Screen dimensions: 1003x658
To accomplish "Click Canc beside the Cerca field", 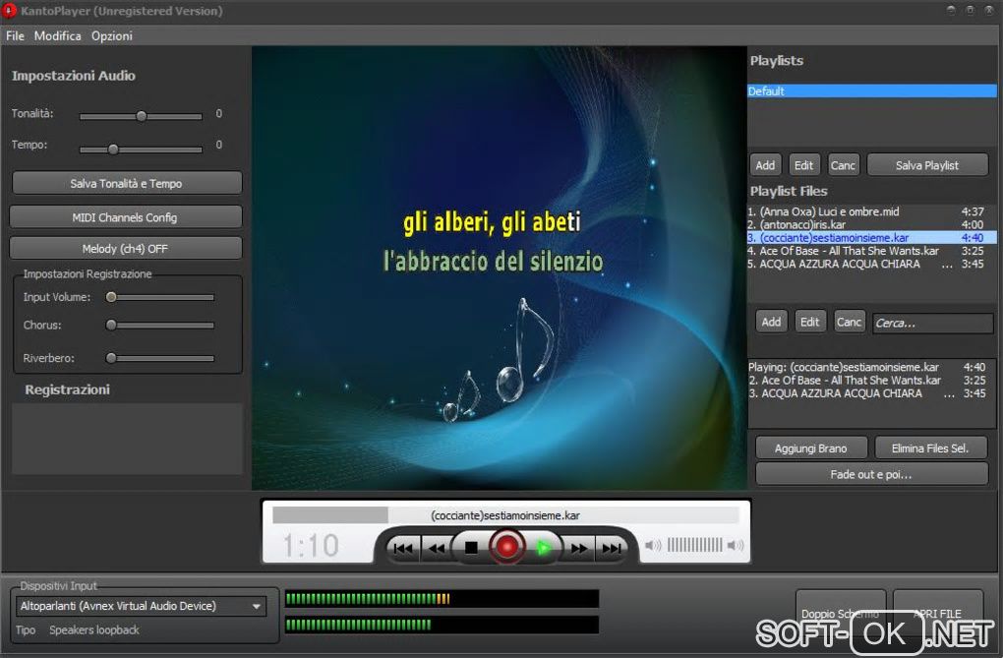I will (850, 322).
